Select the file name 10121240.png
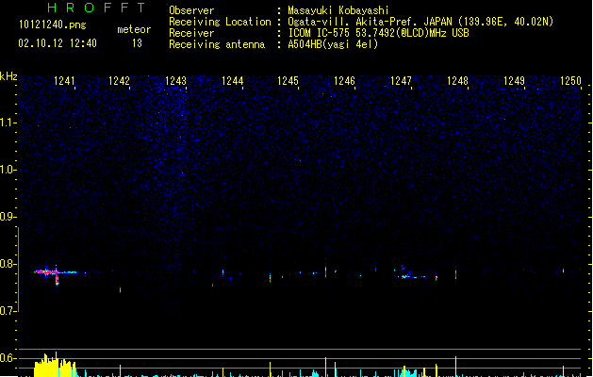The height and width of the screenshot is (377, 593). point(53,25)
